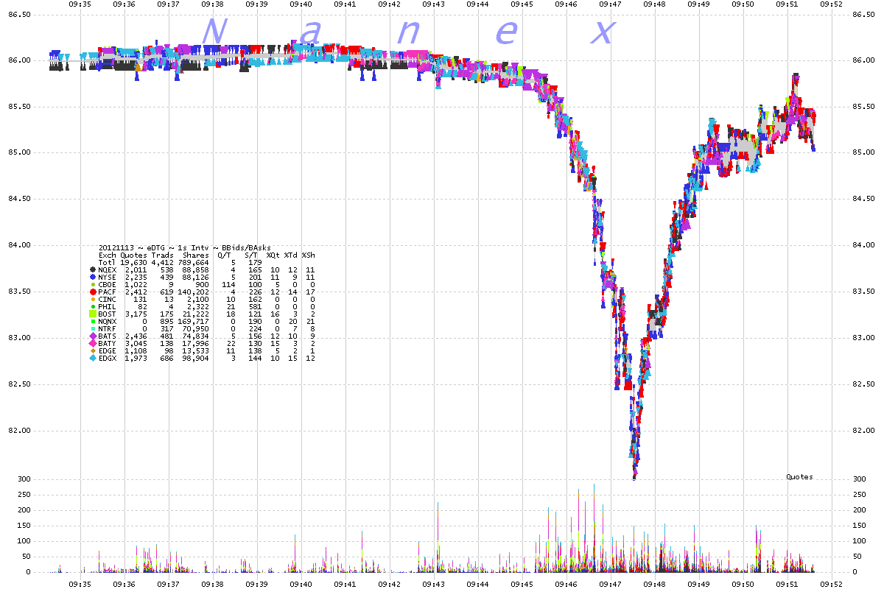Click the 'Trads' column header in legend

[x=163, y=255]
